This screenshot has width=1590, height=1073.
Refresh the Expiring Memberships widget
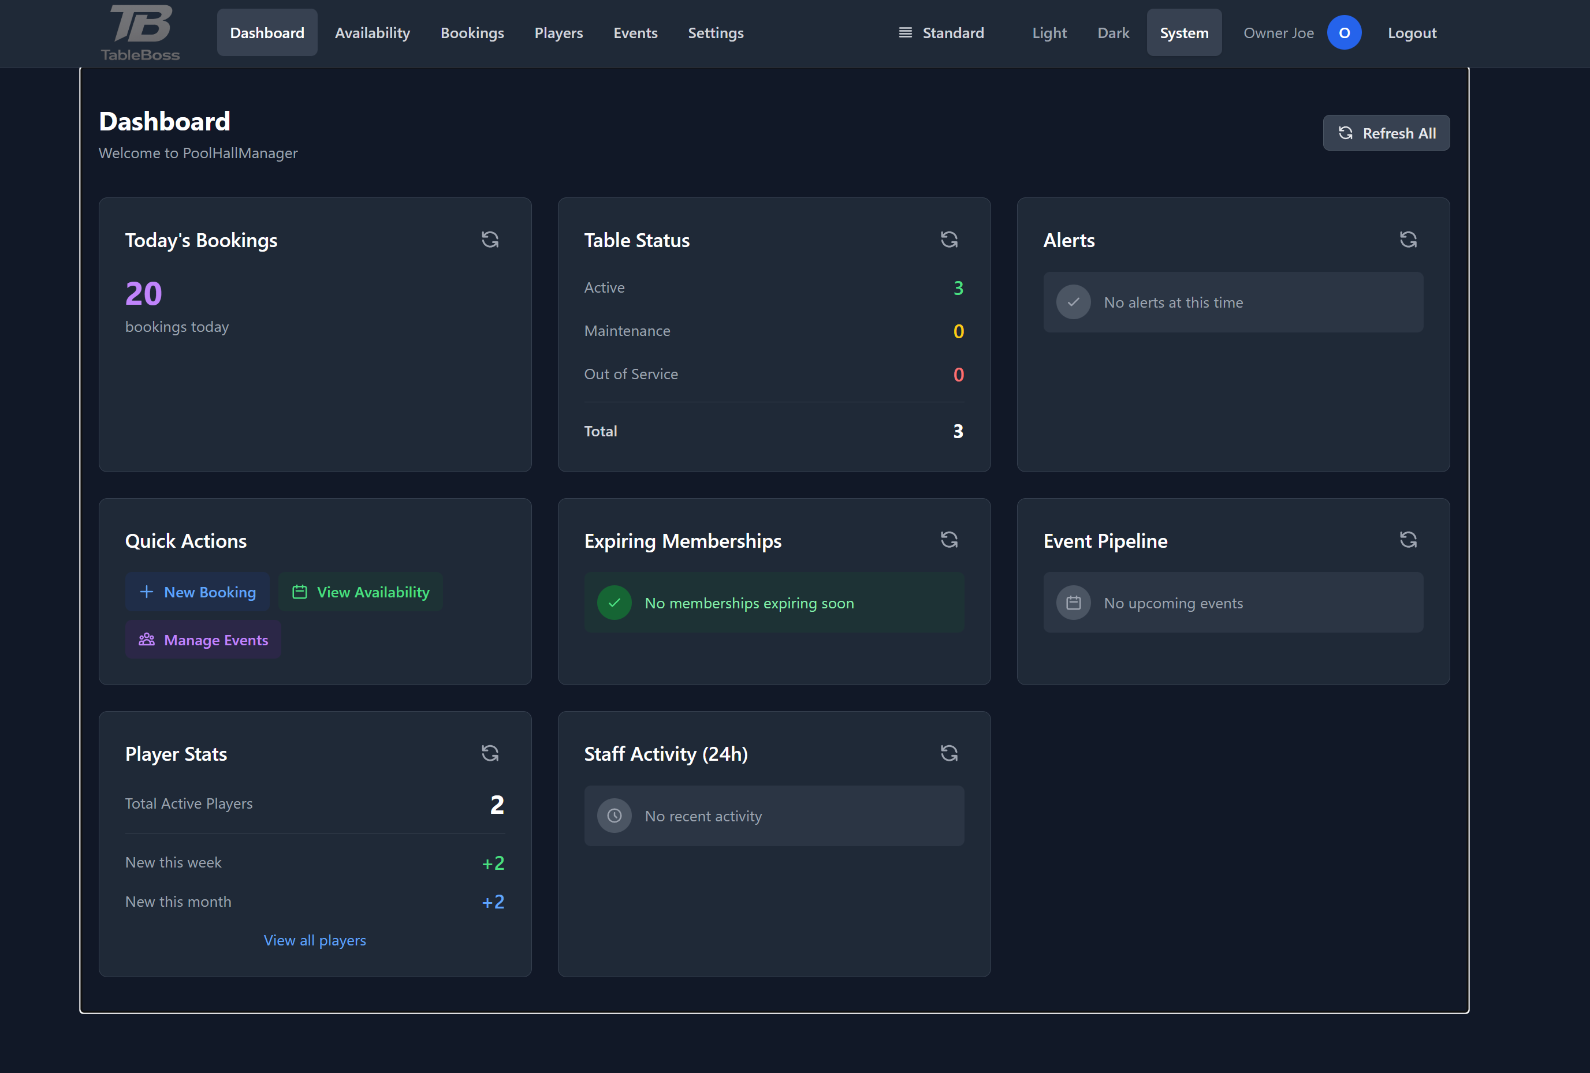click(x=949, y=540)
